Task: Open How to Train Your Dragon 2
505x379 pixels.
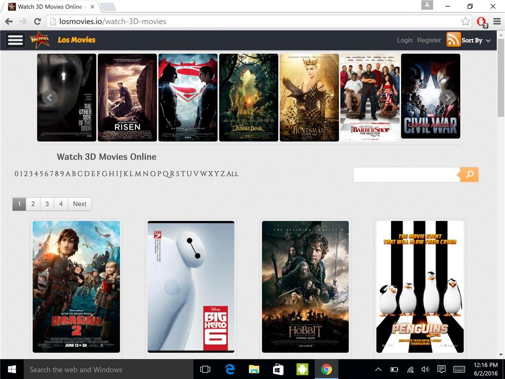Action: click(x=76, y=287)
